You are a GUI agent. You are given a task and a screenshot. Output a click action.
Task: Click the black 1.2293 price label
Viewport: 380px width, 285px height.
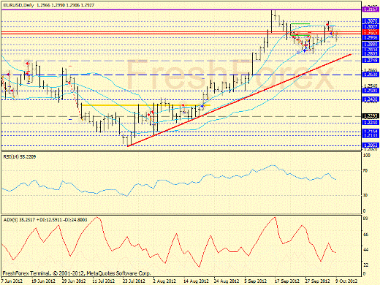tap(370, 116)
